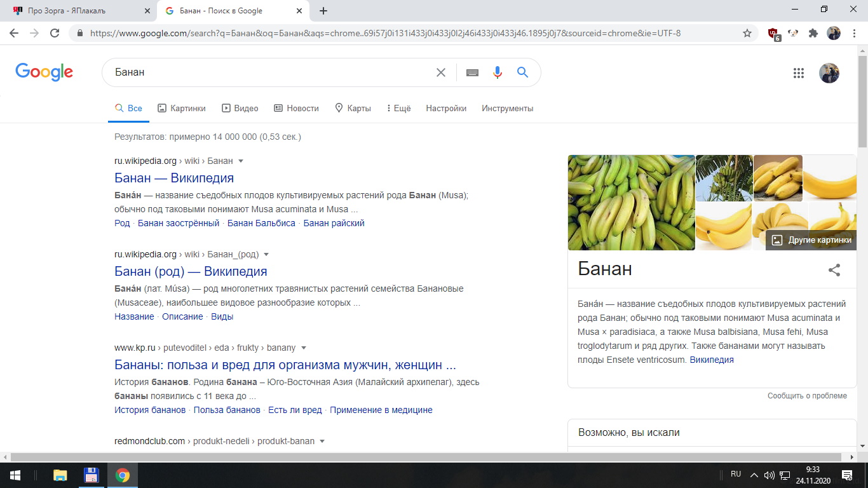868x488 pixels.
Task: Open the Википедия link in the knowledge panel
Action: click(712, 360)
